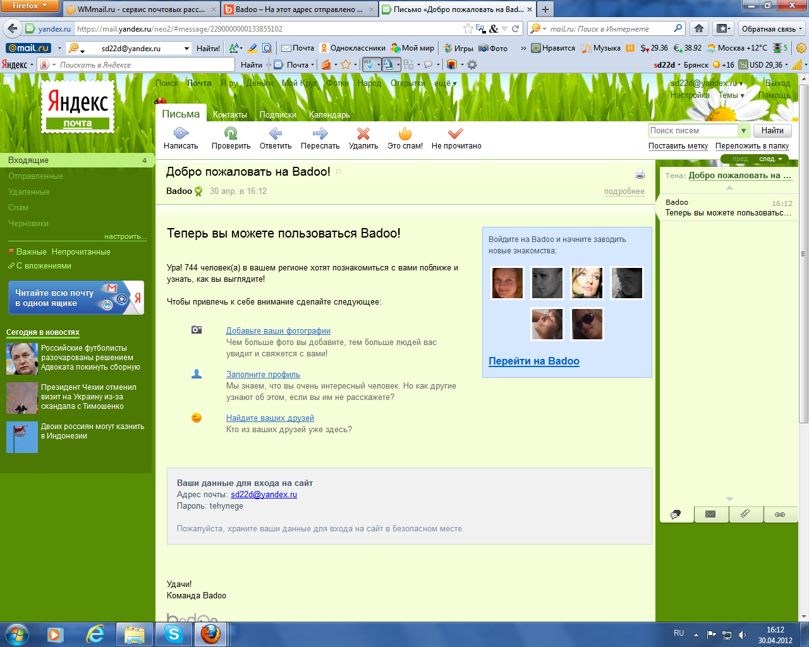Click the Заполните профиль link
Screen dimensions: 809x647
coord(263,375)
